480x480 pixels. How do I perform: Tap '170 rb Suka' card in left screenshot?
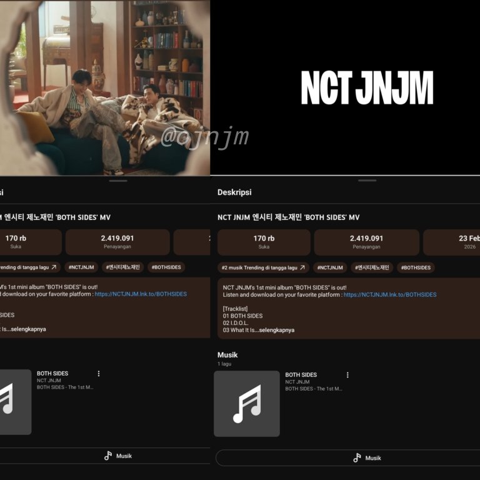pos(31,242)
